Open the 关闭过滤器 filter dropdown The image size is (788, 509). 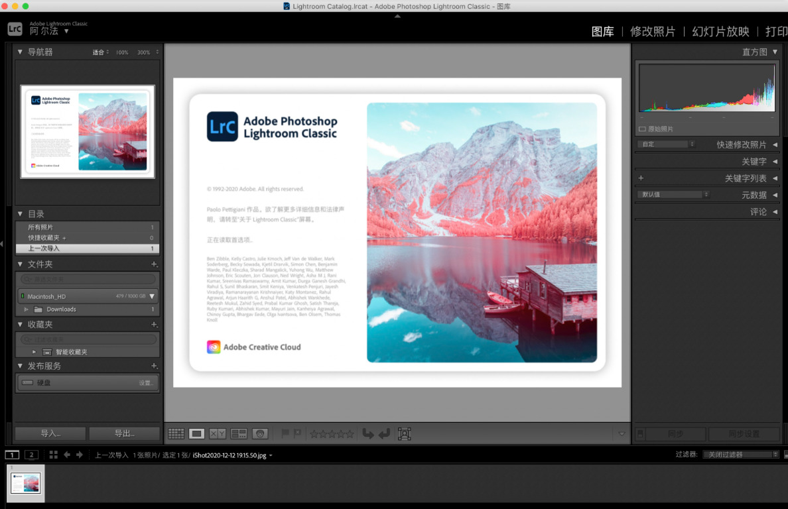coord(742,454)
